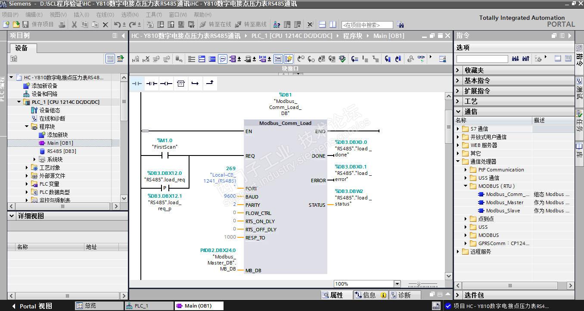Toggle network comments display in editor toolbar
This screenshot has width=584, height=311.
(223, 59)
